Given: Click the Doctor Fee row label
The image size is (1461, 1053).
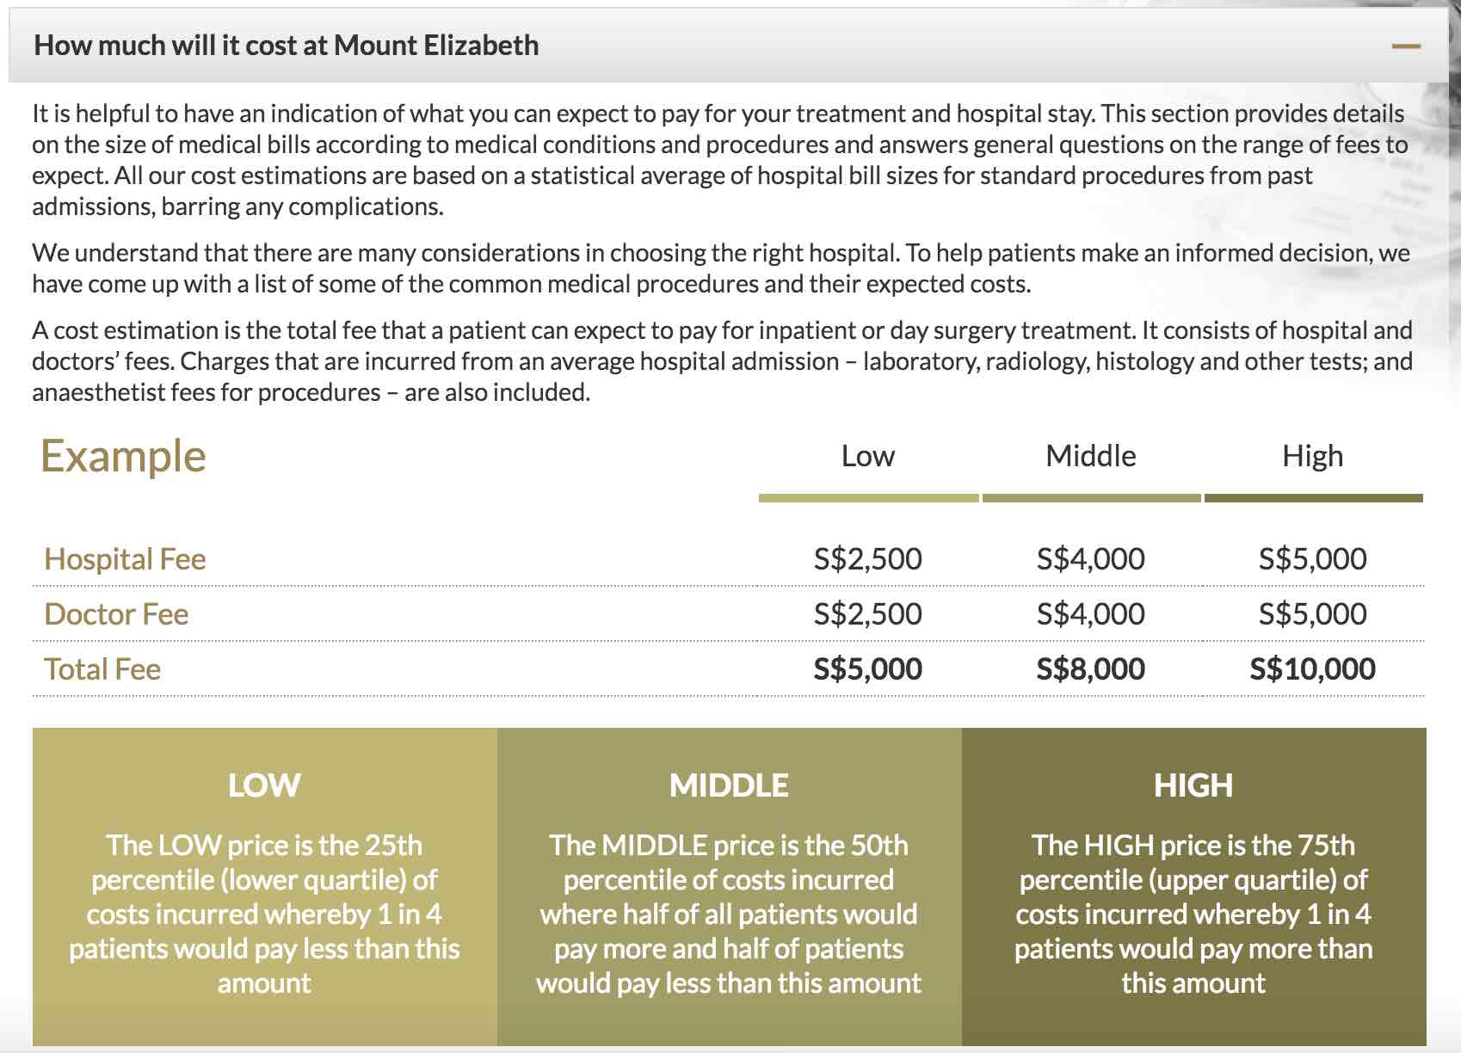Looking at the screenshot, I should coord(116,614).
